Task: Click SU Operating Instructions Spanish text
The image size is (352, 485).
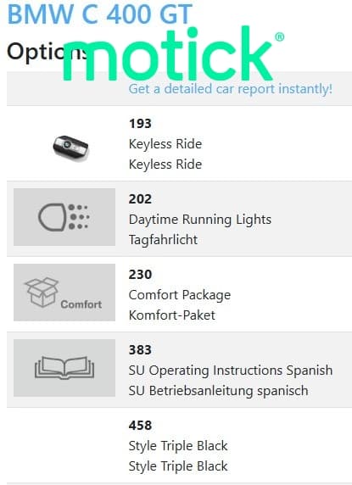Action: [x=231, y=371]
